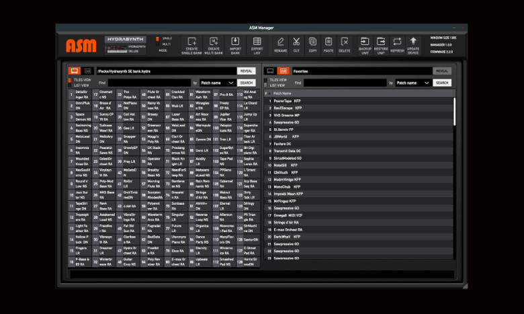Select tile 105 Cabernet RA
This screenshot has width=524, height=314.
pyautogui.click(x=224, y=184)
